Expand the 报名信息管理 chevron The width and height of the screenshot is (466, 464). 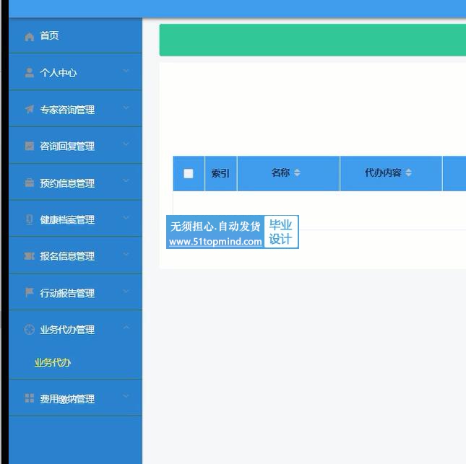coord(126,254)
